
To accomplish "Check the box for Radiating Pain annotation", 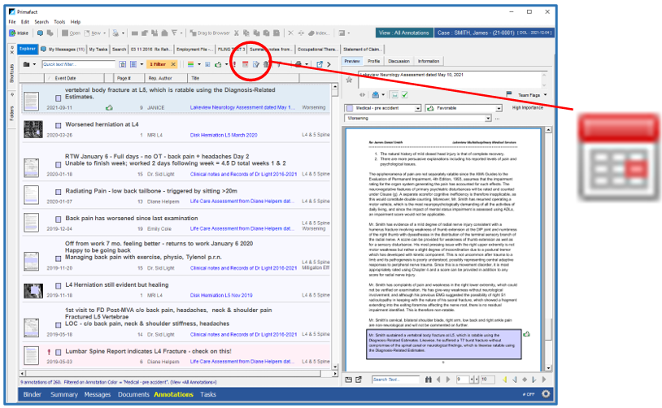I will (59, 192).
